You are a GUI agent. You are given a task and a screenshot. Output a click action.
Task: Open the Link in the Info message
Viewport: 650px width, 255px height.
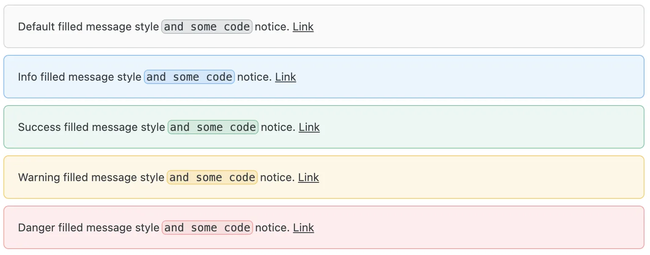click(x=286, y=77)
